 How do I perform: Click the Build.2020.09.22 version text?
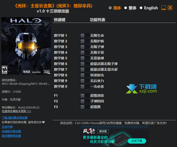point(29,108)
